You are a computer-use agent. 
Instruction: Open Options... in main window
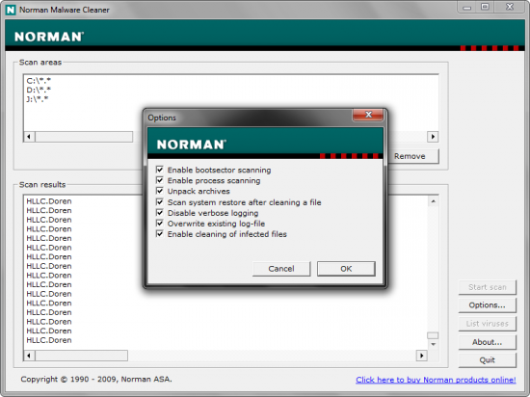[x=487, y=305]
